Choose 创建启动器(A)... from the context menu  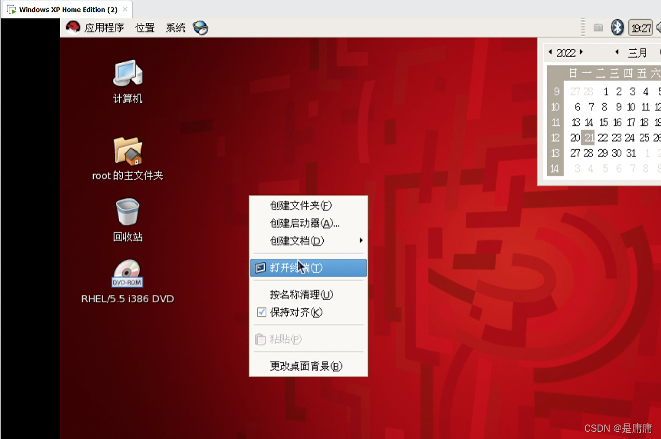tap(308, 223)
